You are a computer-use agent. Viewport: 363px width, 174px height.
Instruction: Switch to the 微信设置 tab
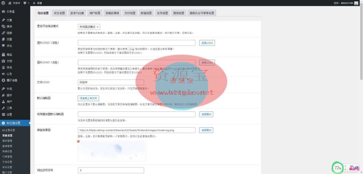pyautogui.click(x=179, y=13)
